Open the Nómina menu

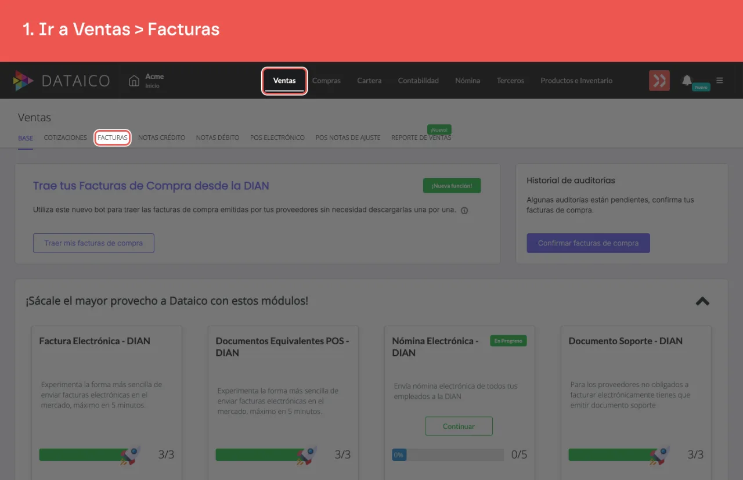click(x=468, y=81)
